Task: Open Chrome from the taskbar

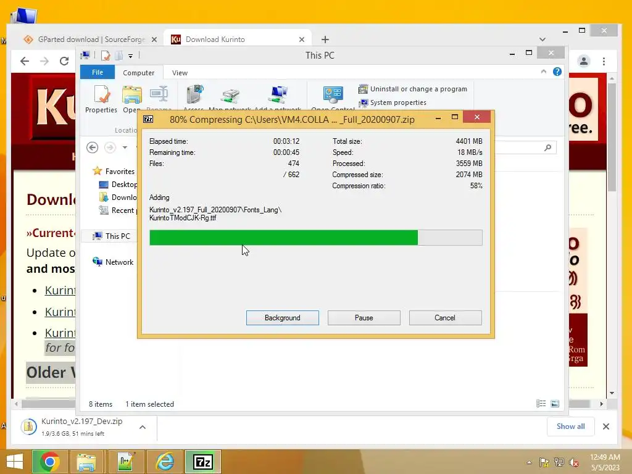Action: click(49, 462)
